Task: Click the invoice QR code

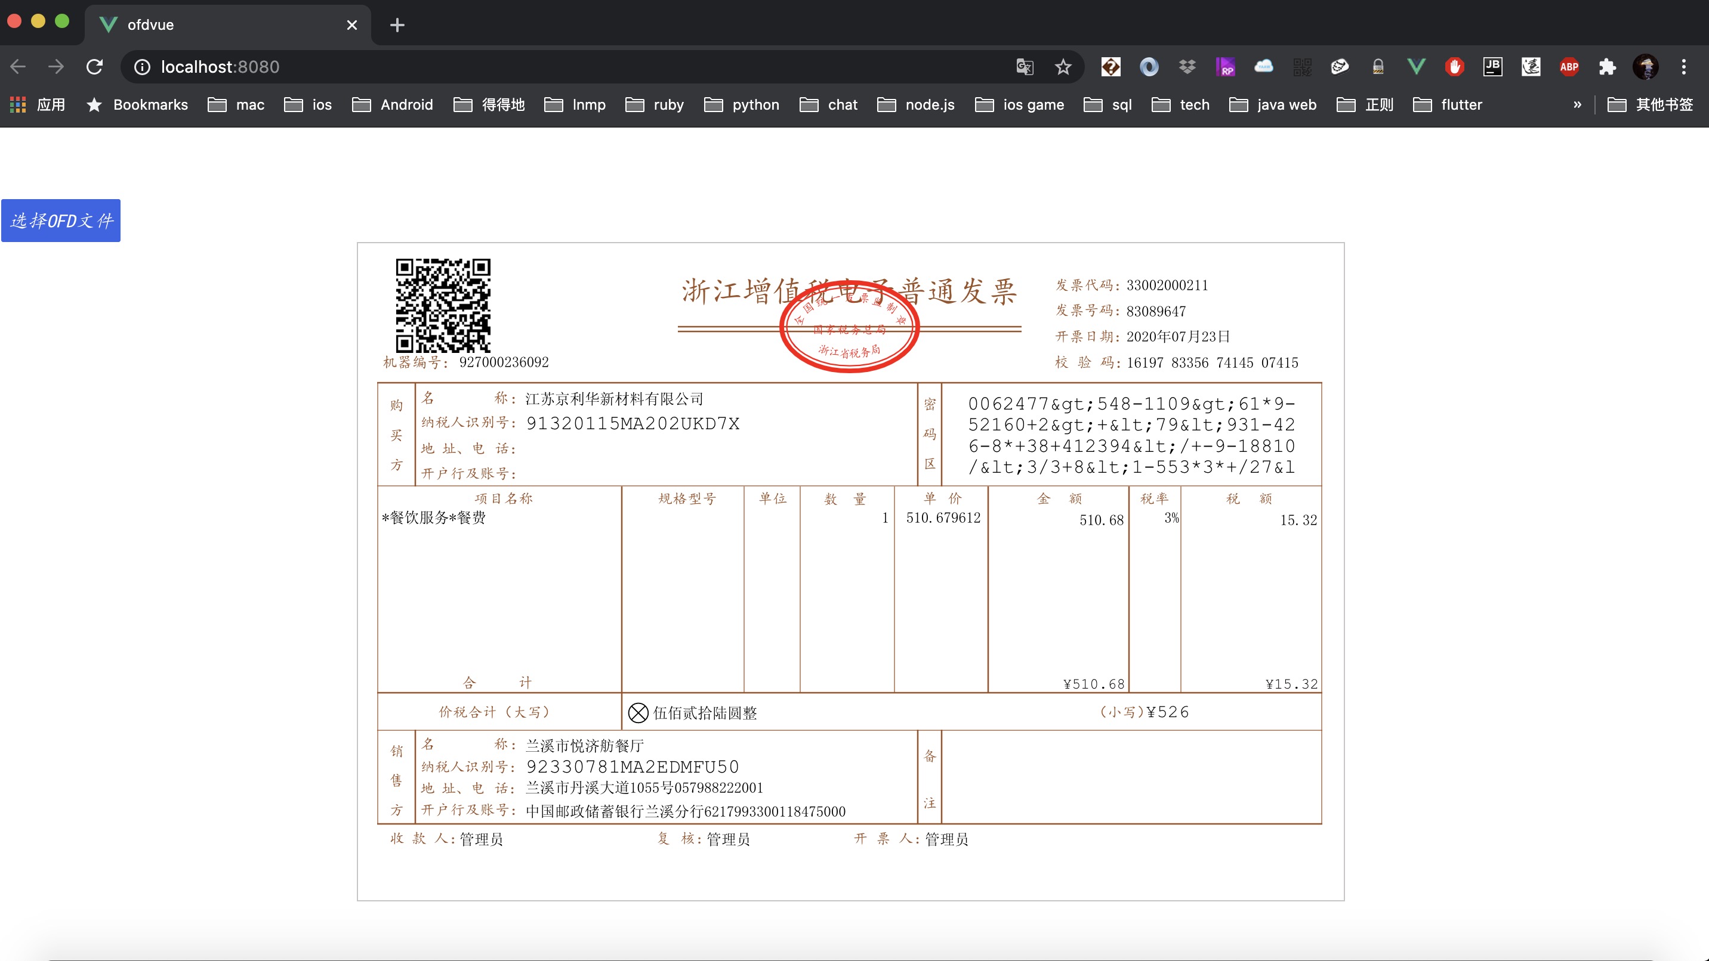Action: pyautogui.click(x=443, y=306)
